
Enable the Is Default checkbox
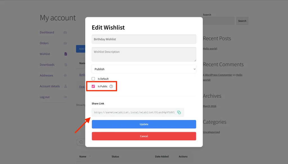[x=93, y=79]
